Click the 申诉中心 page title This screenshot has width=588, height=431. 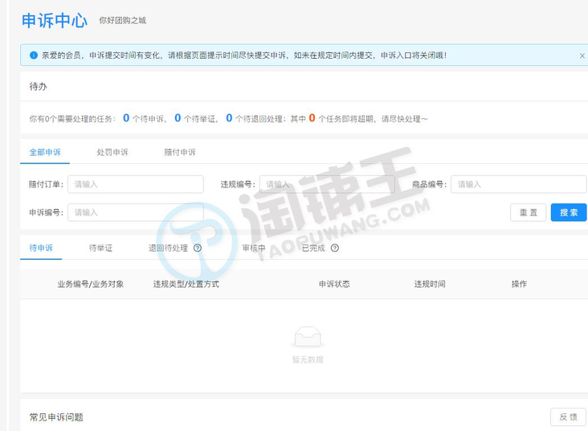(x=55, y=20)
